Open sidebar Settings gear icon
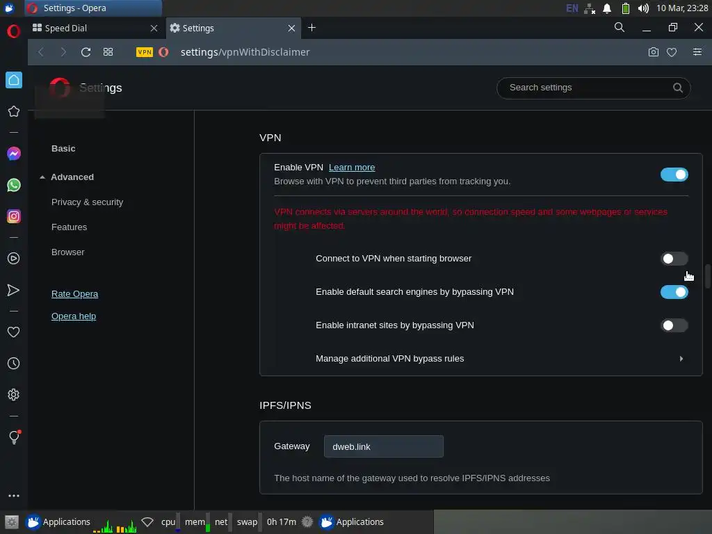Image resolution: width=712 pixels, height=534 pixels. click(x=14, y=395)
